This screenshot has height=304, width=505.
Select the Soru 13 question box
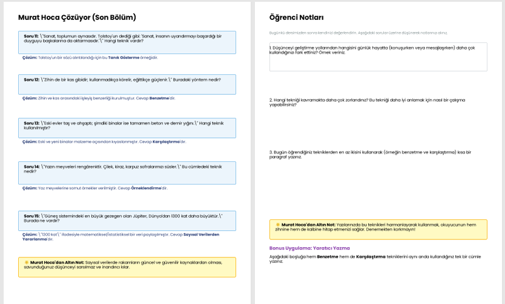click(127, 128)
